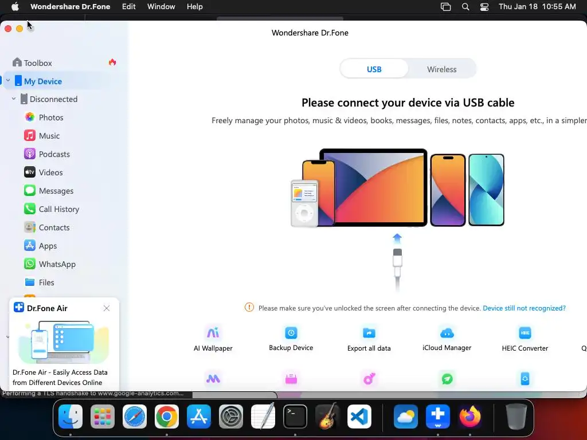The height and width of the screenshot is (440, 587).
Task: Click the pink toolbox icon in bottom row
Action: [x=291, y=379]
